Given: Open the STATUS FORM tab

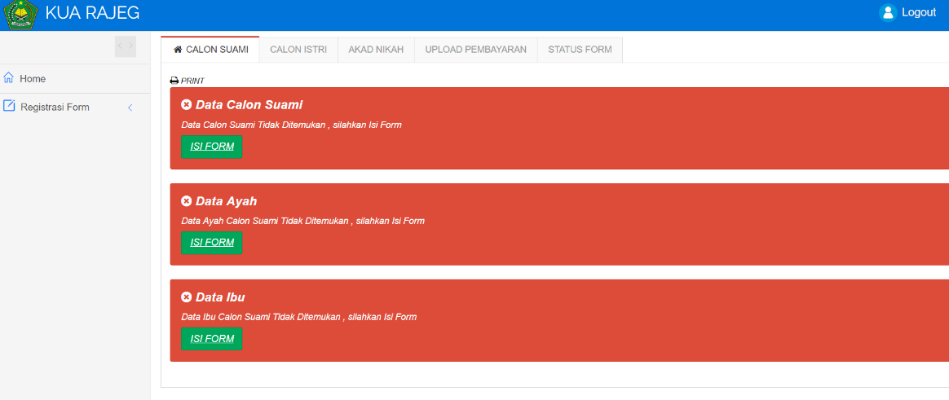Looking at the screenshot, I should 580,50.
